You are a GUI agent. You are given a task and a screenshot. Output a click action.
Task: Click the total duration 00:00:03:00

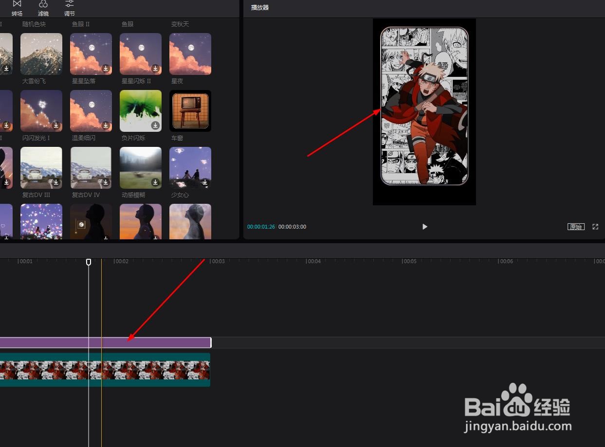point(293,227)
